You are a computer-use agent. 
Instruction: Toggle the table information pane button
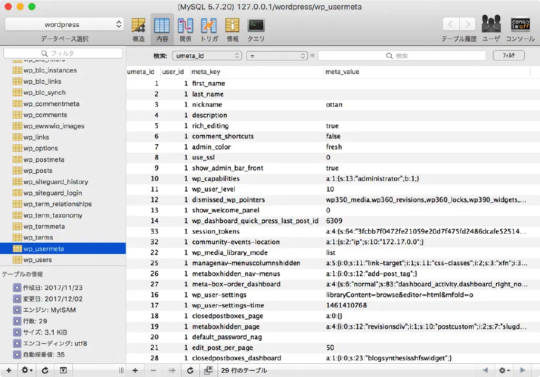coord(63,370)
